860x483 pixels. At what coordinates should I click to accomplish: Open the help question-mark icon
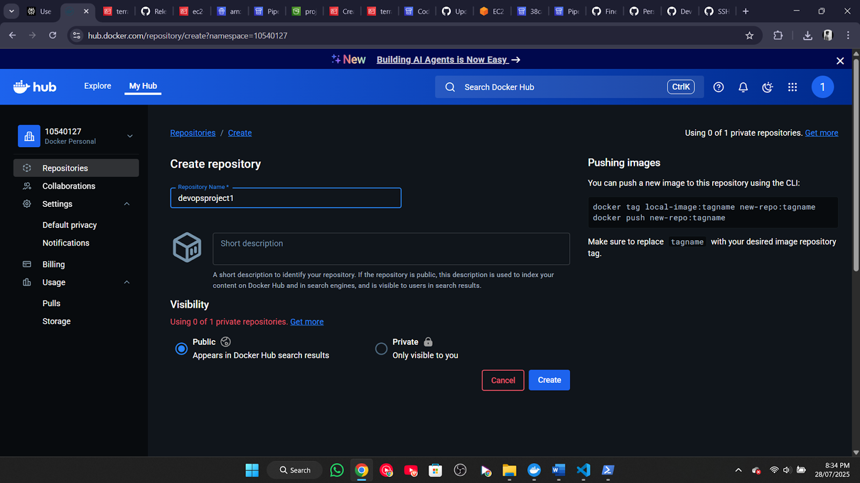point(718,87)
